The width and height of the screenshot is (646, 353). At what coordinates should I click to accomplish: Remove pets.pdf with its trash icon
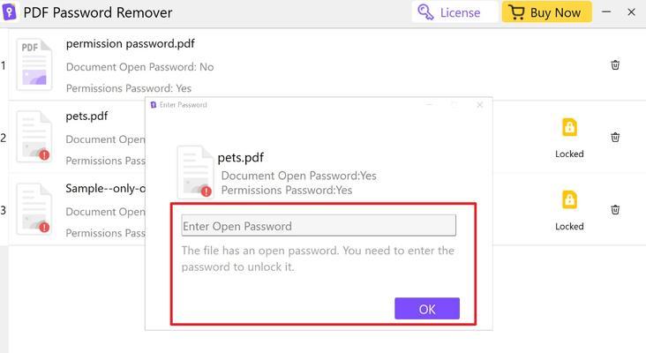[615, 137]
